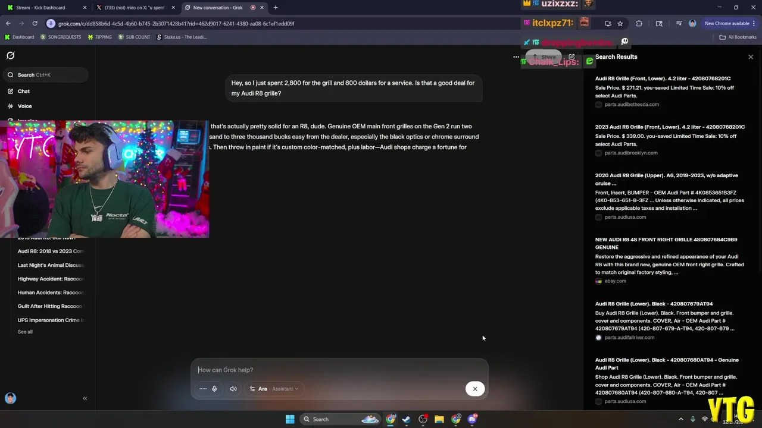Viewport: 762px width, 428px height.
Task: Click the white X button to end voice mode
Action: [x=475, y=389]
